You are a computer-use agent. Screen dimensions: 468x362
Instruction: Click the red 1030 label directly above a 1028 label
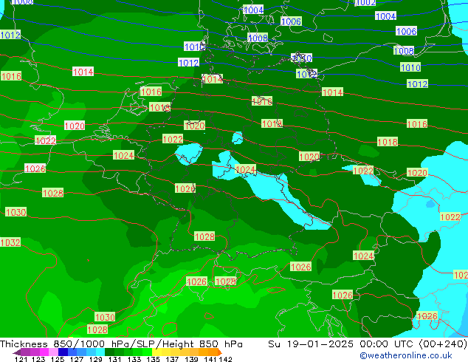click(x=105, y=317)
